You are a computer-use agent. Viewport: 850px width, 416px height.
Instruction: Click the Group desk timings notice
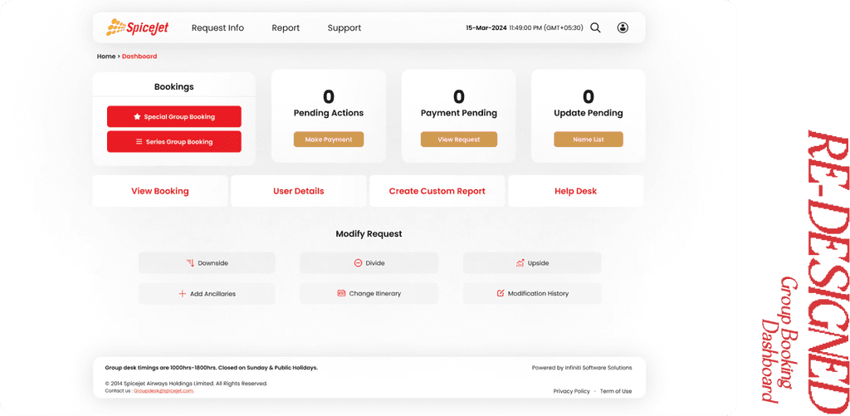point(212,368)
